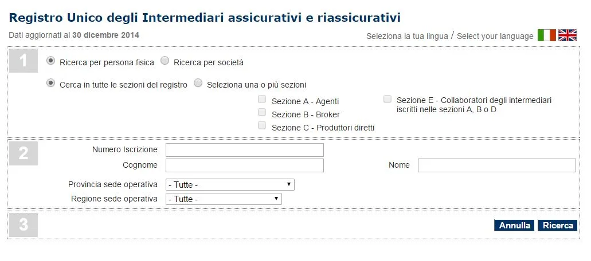
Task: Tick Sezione A - Agenti checkbox
Action: coord(262,100)
